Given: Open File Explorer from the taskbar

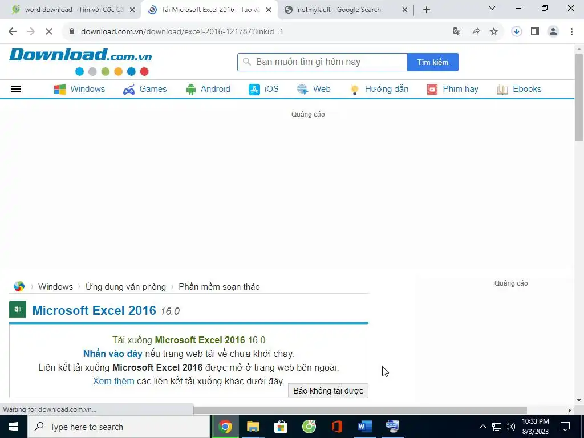Looking at the screenshot, I should click(253, 427).
